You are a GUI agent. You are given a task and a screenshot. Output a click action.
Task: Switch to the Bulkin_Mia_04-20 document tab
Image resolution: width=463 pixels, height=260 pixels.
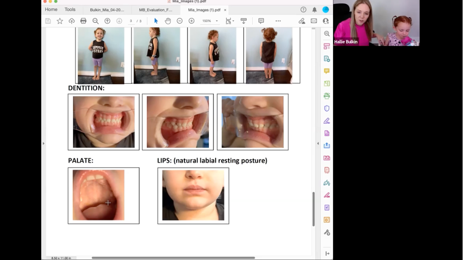click(107, 10)
